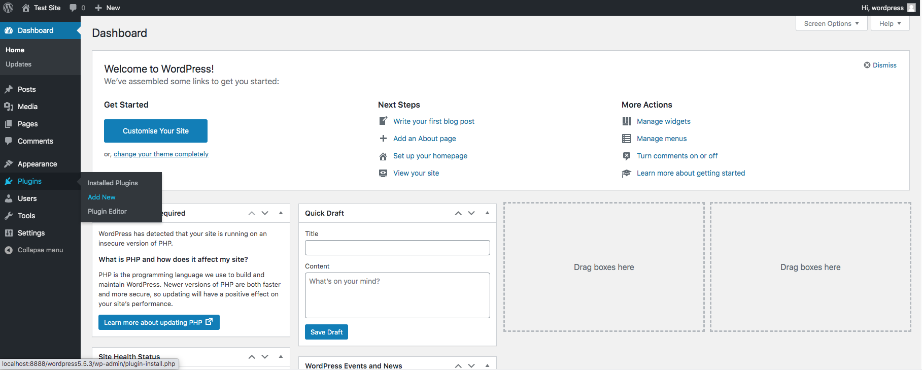Click the Media icon in sidebar
This screenshot has height=370, width=922.
(9, 107)
